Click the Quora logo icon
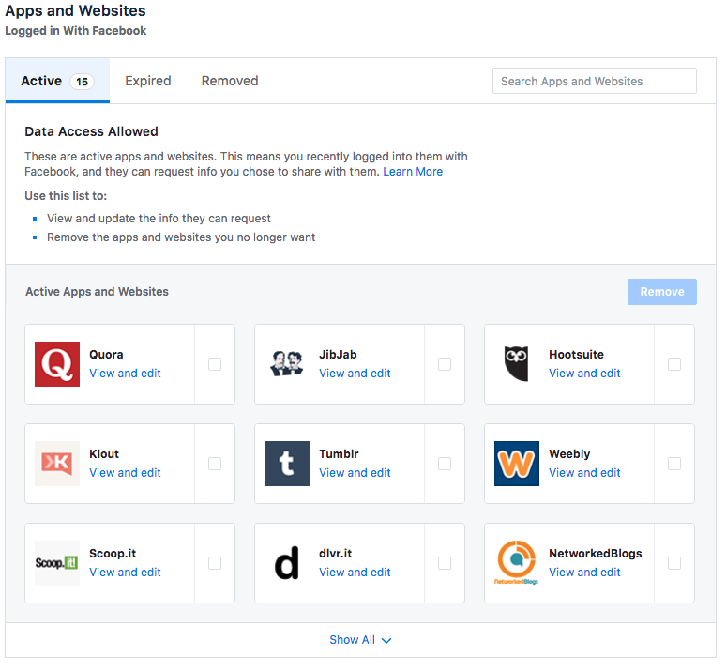726x672 pixels. [57, 364]
